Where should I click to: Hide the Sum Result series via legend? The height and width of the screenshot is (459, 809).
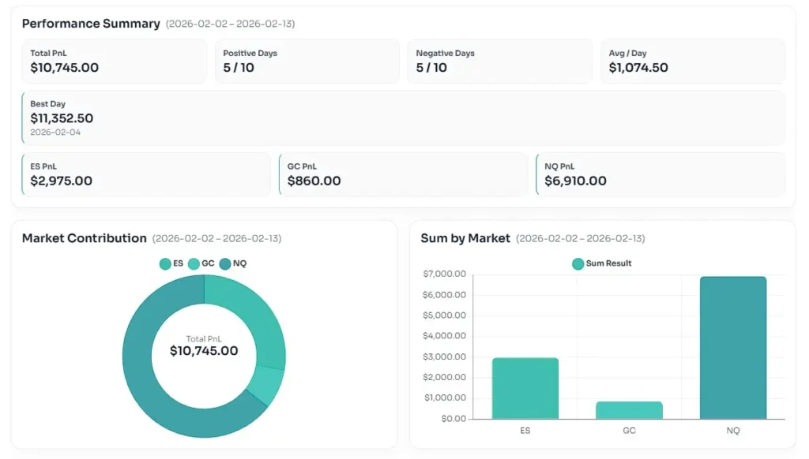[602, 263]
